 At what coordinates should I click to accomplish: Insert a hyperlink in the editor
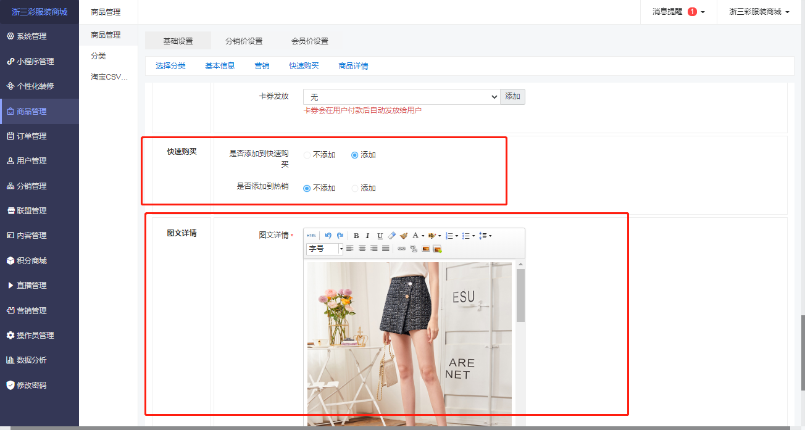(x=402, y=249)
